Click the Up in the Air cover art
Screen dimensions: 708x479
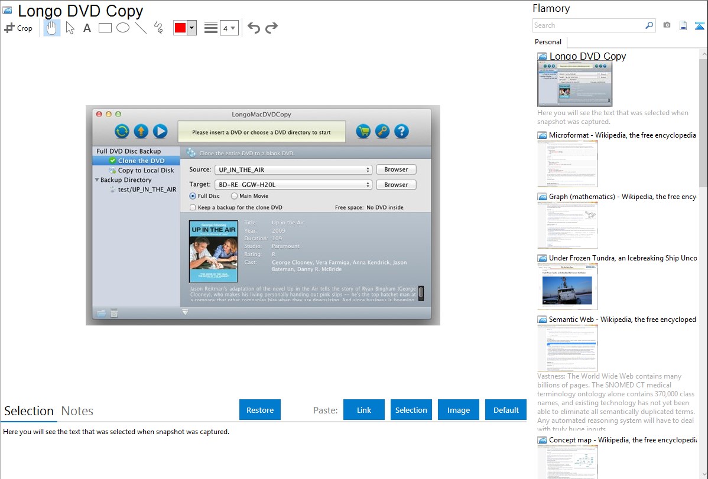213,251
